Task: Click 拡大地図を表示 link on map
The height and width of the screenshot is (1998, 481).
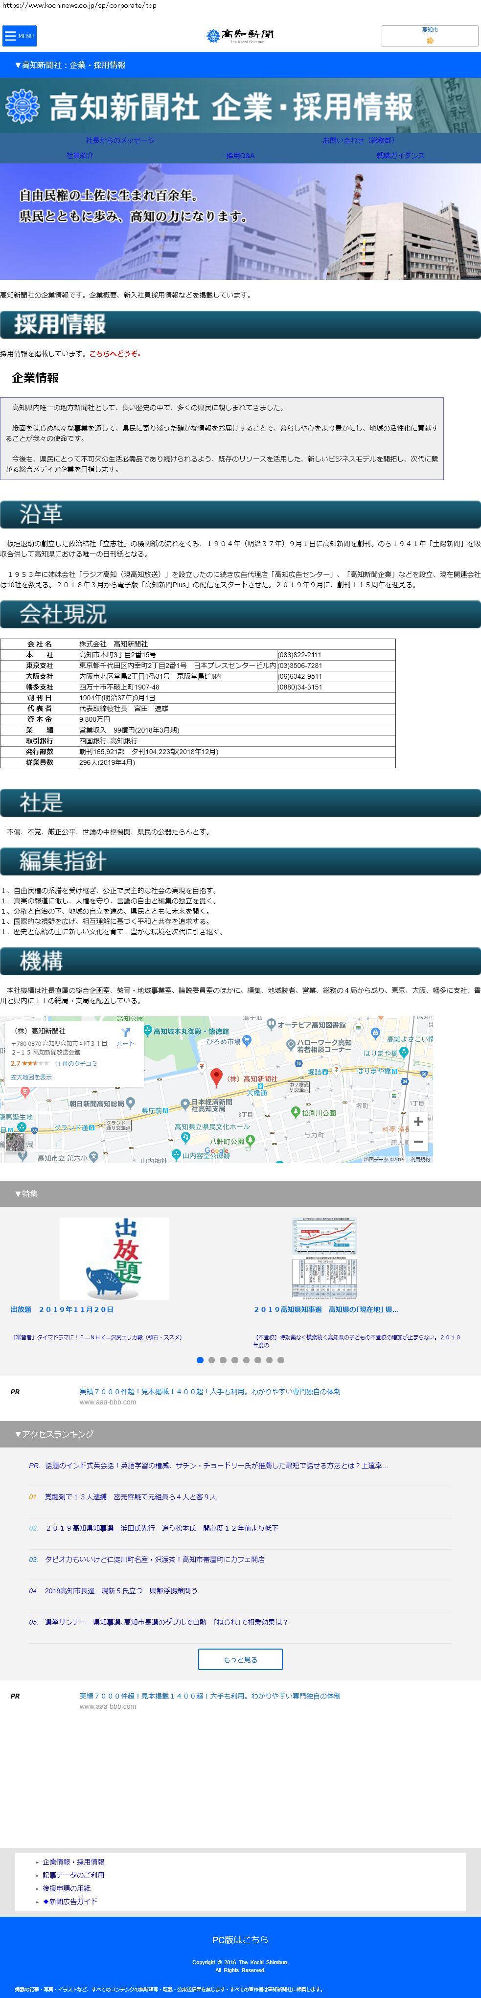Action: [31, 1077]
